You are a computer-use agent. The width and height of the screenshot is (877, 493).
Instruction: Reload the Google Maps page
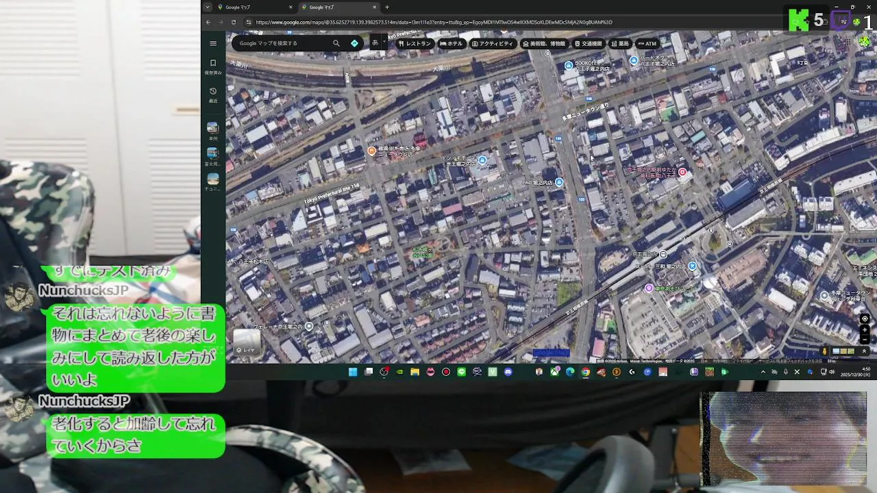pyautogui.click(x=234, y=22)
